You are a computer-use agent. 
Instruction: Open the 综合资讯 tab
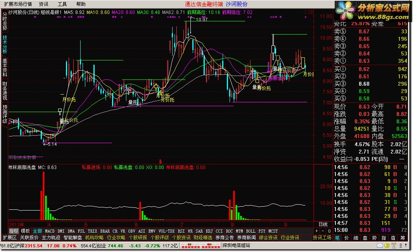(268, 238)
